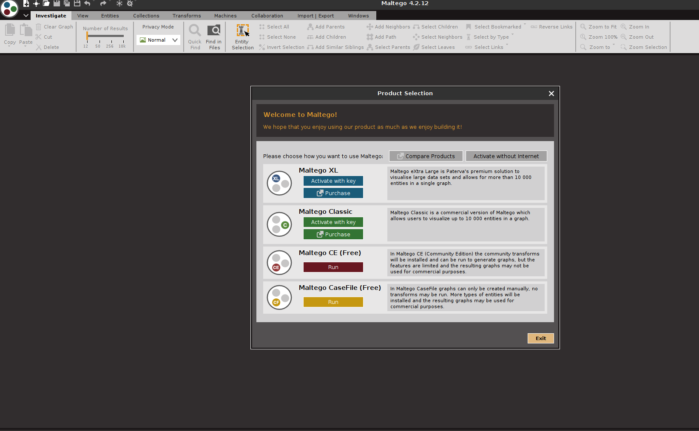Viewport: 699px width, 431px height.
Task: Click the Maltego XL product icon
Action: click(x=279, y=183)
